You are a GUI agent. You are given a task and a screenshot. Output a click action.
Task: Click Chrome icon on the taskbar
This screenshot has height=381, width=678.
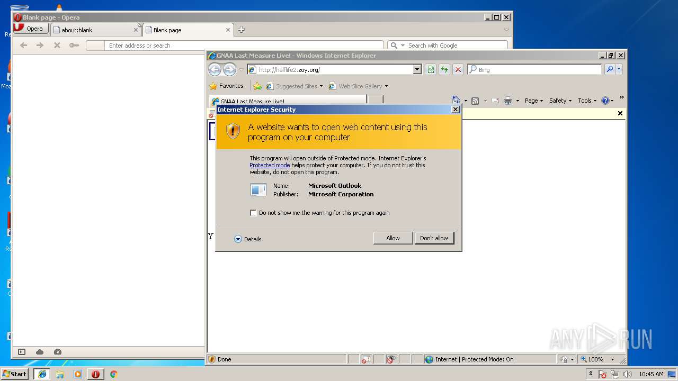point(113,374)
